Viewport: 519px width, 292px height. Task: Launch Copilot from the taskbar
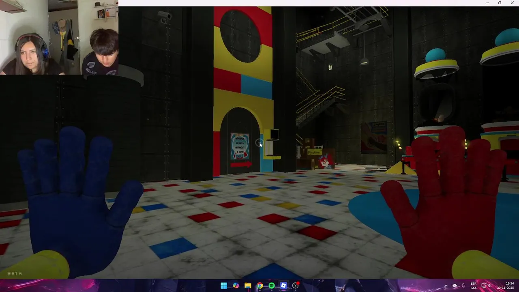[x=236, y=286]
